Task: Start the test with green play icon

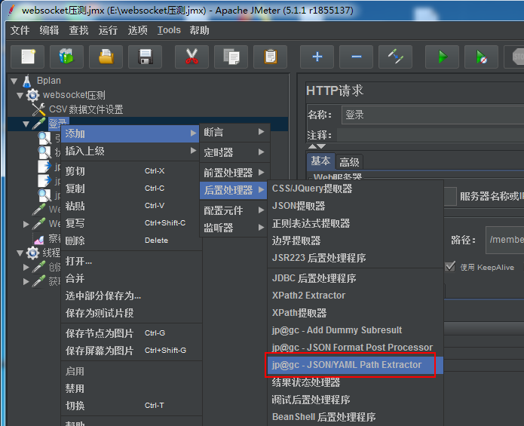Action: tap(442, 57)
